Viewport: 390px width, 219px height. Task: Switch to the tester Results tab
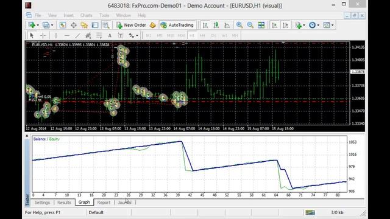pyautogui.click(x=64, y=203)
